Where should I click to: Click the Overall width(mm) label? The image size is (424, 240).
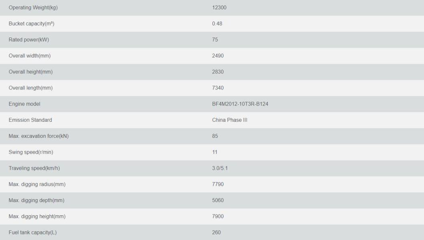pyautogui.click(x=30, y=56)
